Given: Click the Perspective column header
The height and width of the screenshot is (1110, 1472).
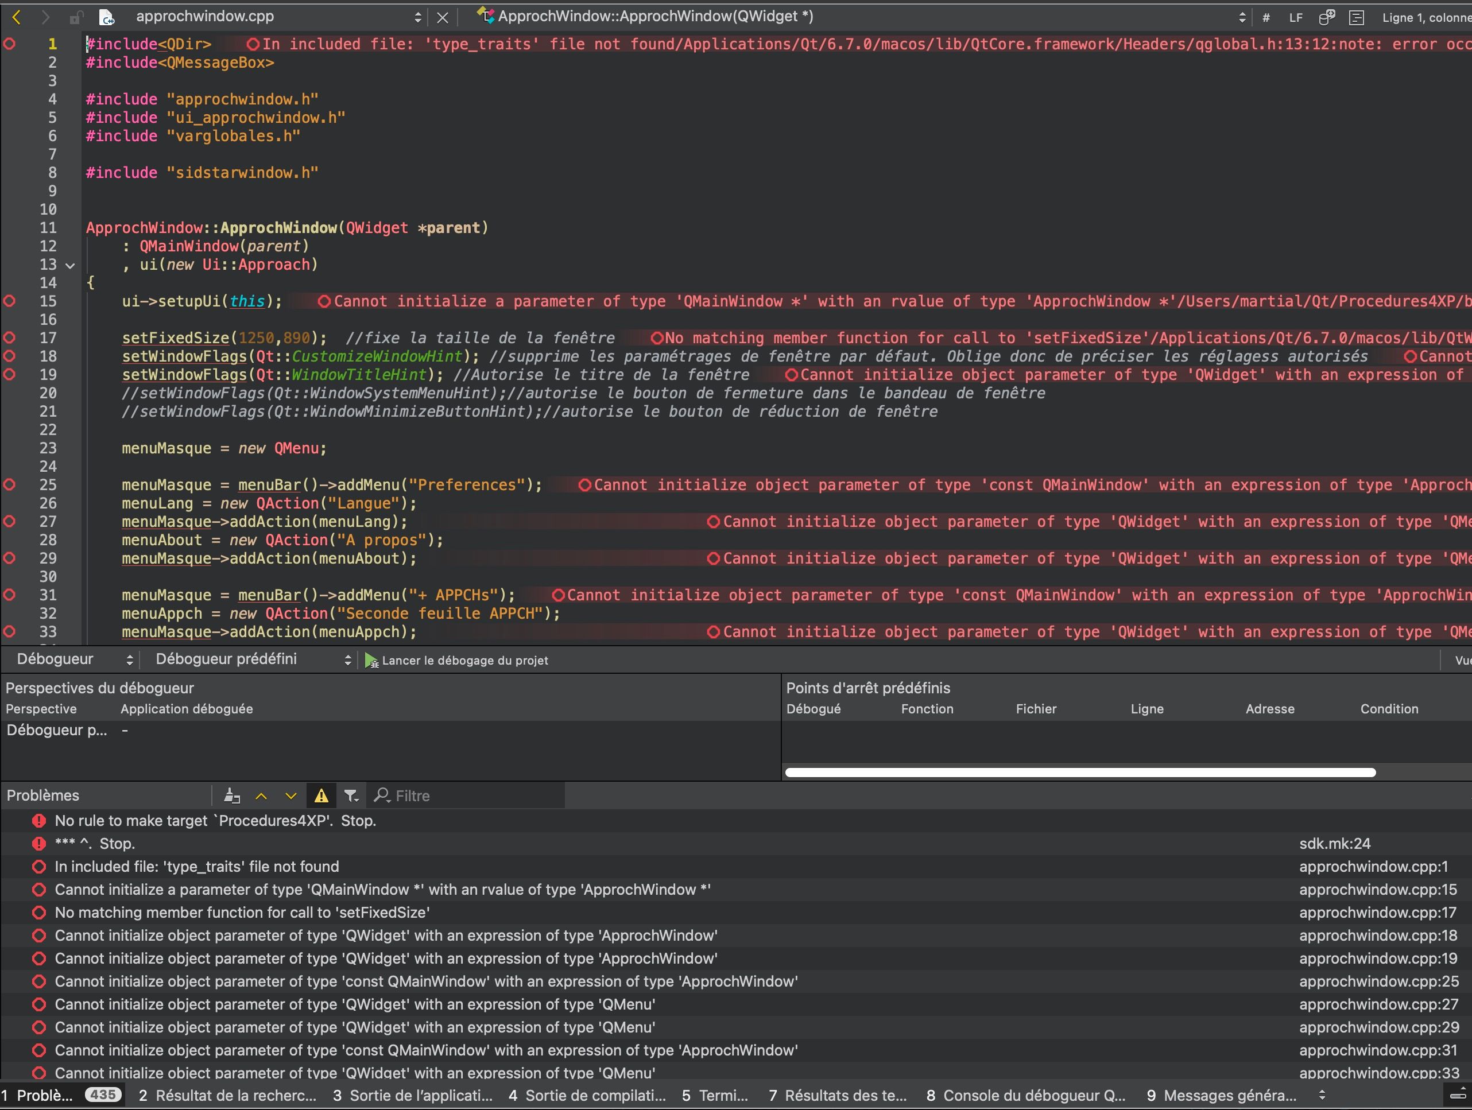Looking at the screenshot, I should (41, 709).
